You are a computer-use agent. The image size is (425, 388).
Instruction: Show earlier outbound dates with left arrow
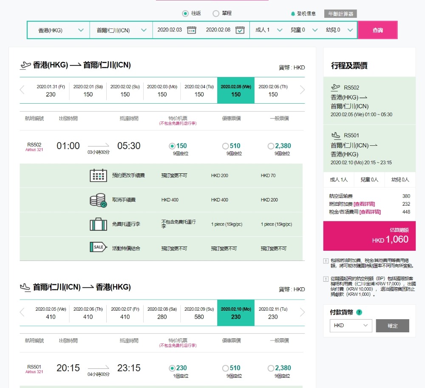point(23,90)
